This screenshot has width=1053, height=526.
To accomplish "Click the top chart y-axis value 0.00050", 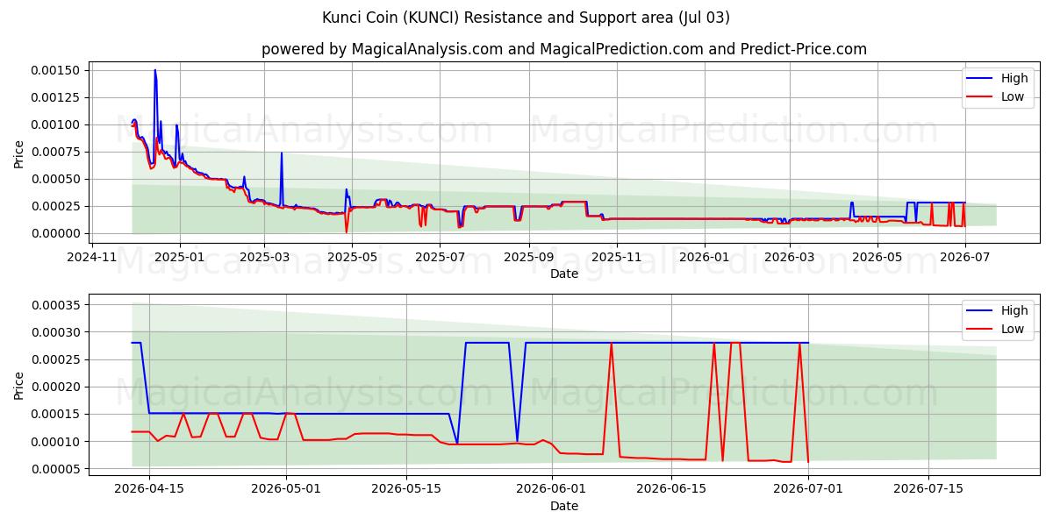I will (x=58, y=179).
